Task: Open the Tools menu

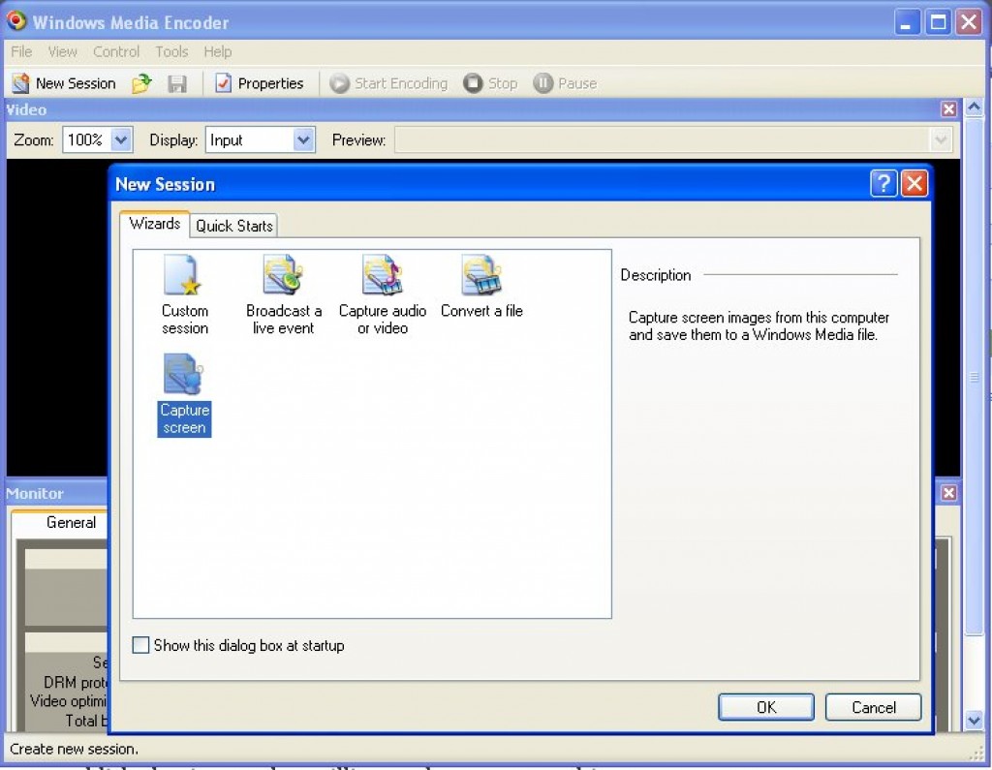Action: pos(171,52)
